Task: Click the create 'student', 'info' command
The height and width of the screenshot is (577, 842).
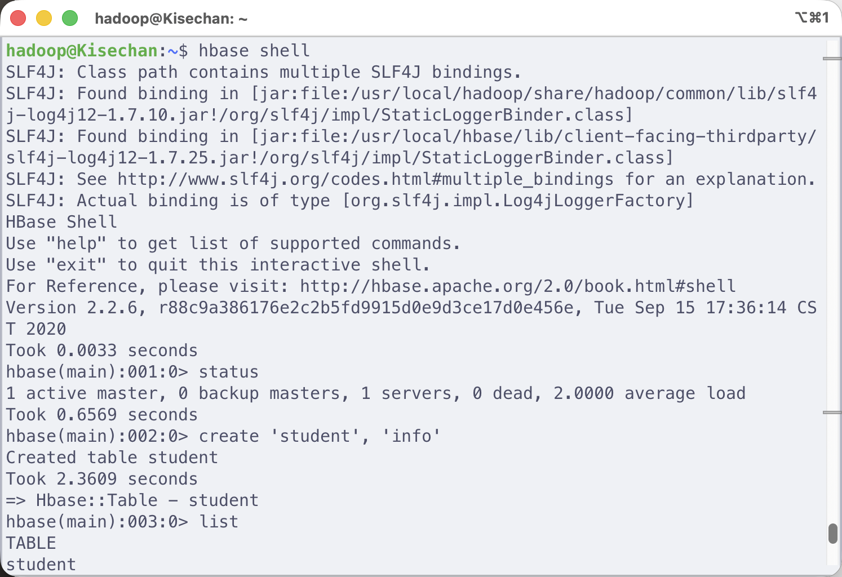Action: tap(319, 436)
